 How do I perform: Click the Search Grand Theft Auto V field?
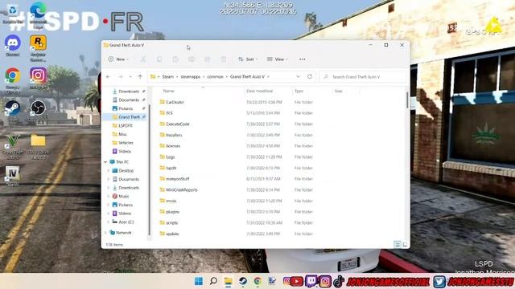tap(363, 77)
